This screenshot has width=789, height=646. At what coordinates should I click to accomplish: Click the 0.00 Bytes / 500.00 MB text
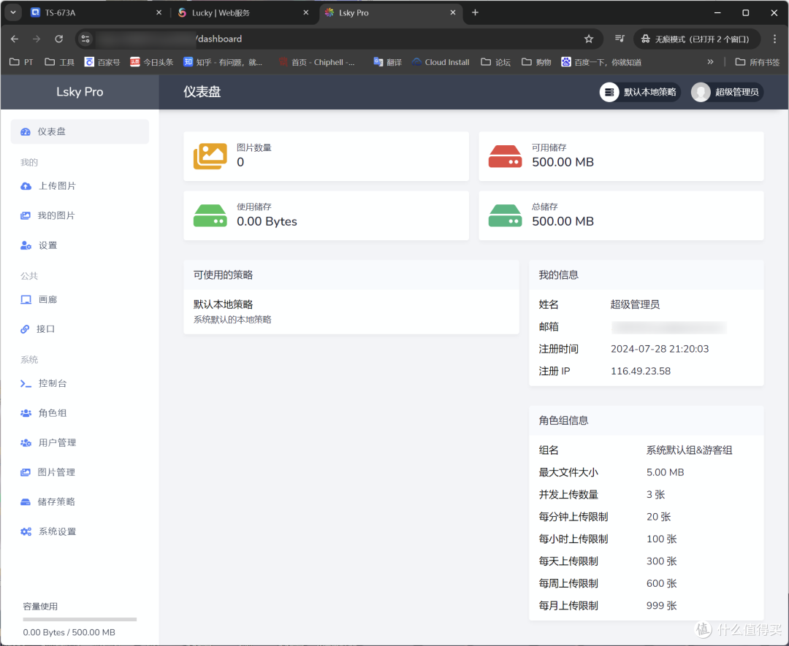click(x=69, y=632)
